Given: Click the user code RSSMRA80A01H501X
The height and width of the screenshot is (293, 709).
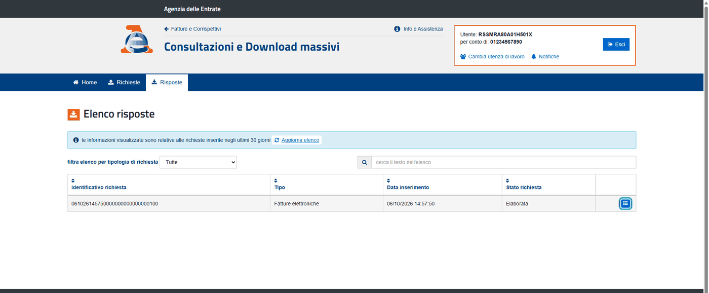Looking at the screenshot, I should tap(505, 34).
